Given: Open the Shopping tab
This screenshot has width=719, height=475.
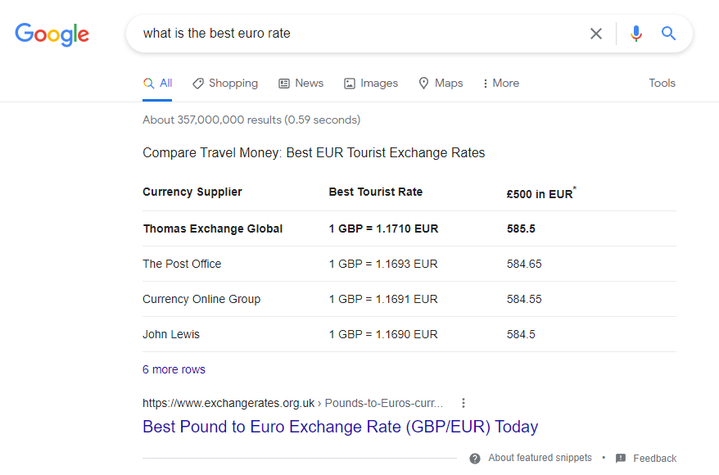Looking at the screenshot, I should (225, 84).
